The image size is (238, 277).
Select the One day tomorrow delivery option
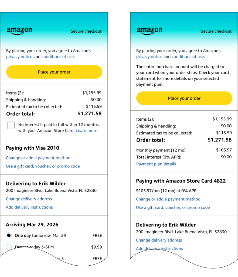tap(9, 236)
